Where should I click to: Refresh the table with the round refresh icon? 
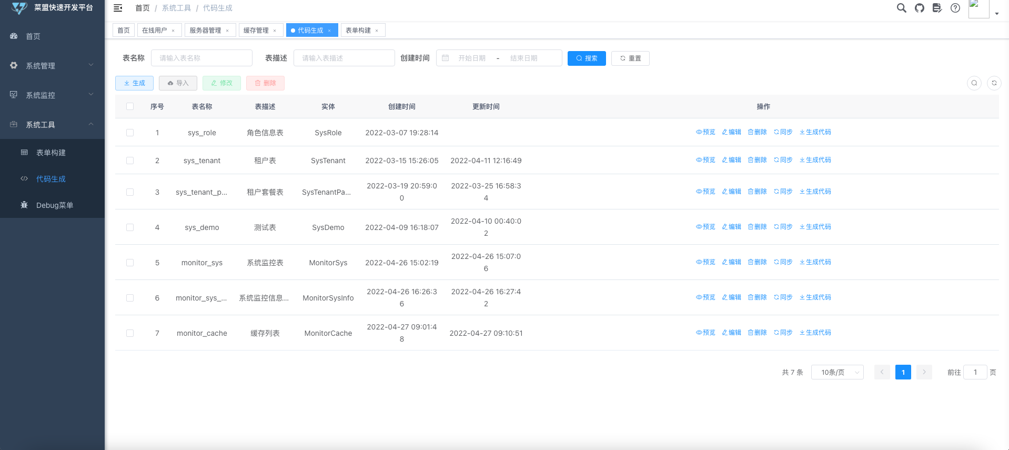point(994,83)
